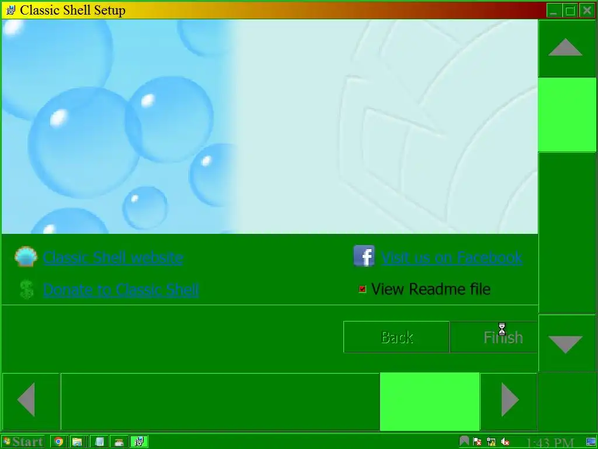The height and width of the screenshot is (449, 598).
Task: Maximize the Classic Shell Setup window
Action: point(570,11)
